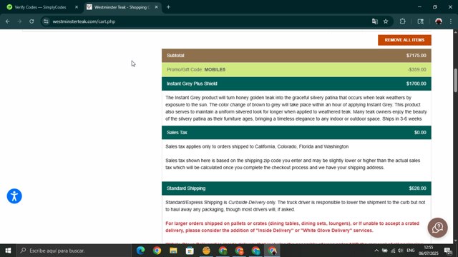Open the Chrome profile avatar
Viewport: 458px width, 257px height.
(439, 21)
